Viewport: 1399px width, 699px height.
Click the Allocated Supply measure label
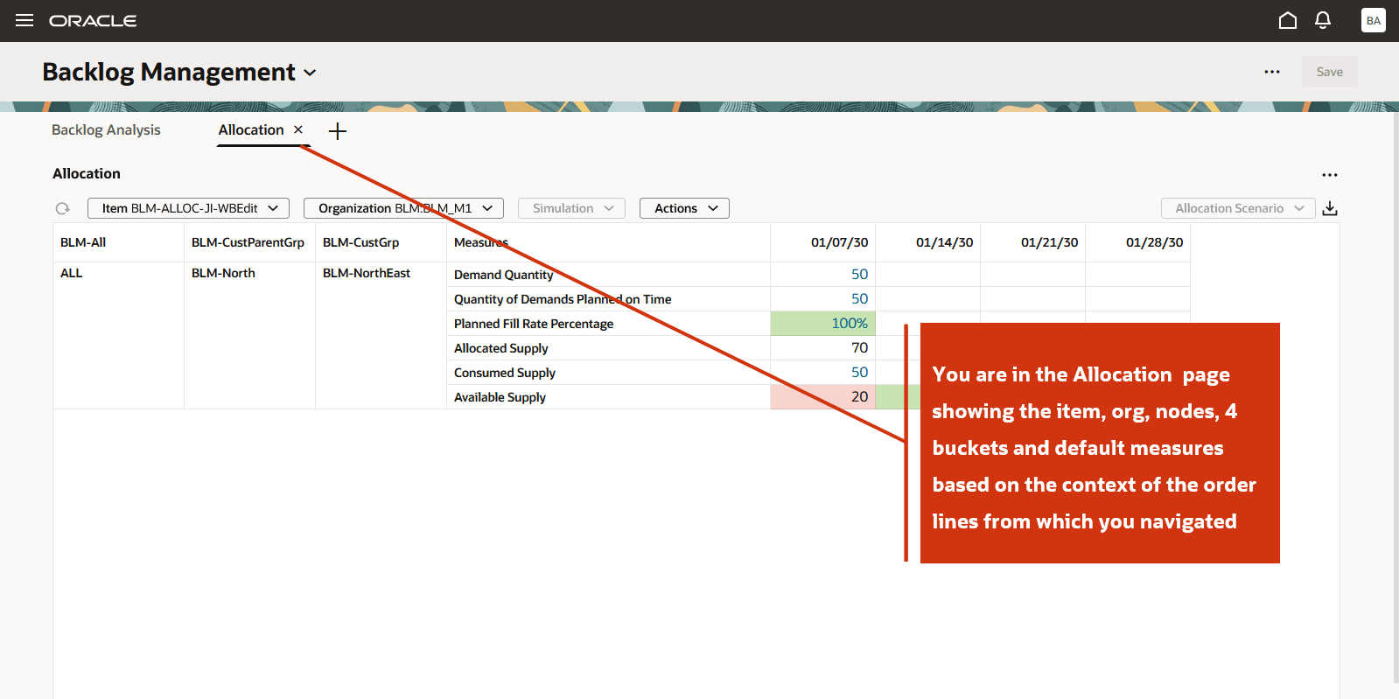tap(500, 348)
